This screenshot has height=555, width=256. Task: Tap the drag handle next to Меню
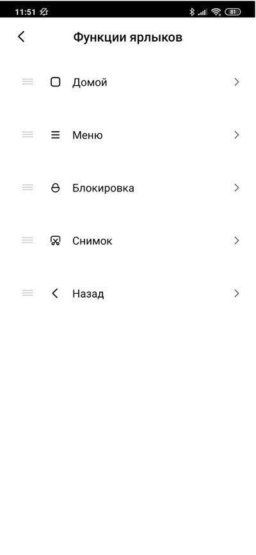[28, 134]
